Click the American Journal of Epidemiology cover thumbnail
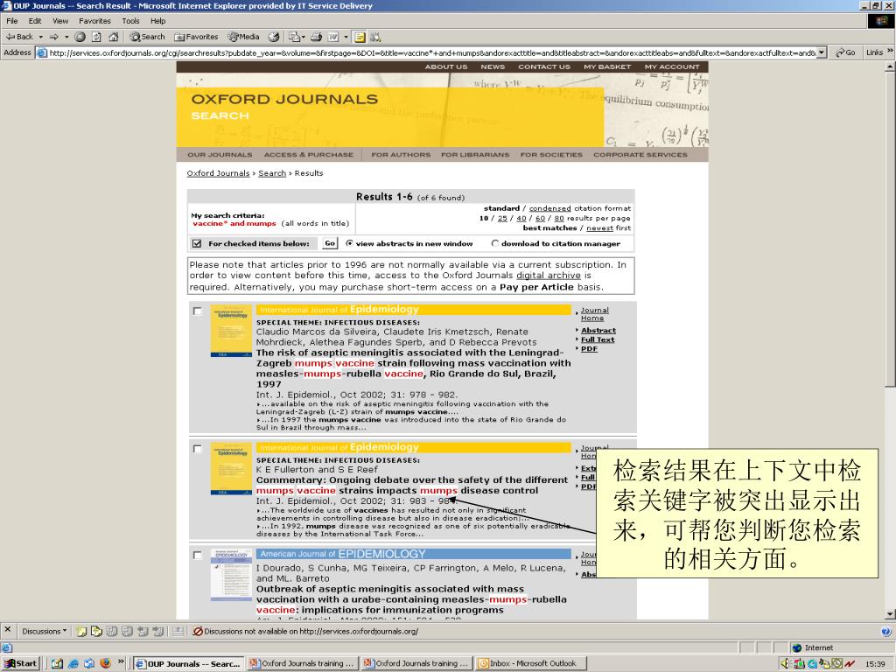This screenshot has height=672, width=896. [x=231, y=575]
